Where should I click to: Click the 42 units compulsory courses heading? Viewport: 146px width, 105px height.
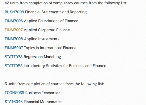(x=66, y=3)
